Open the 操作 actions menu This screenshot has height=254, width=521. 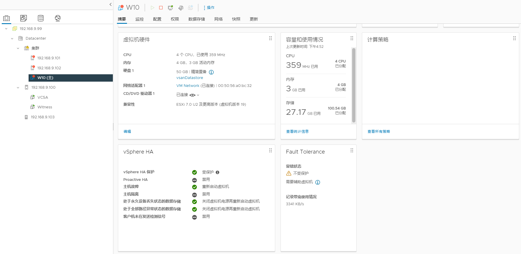point(209,8)
